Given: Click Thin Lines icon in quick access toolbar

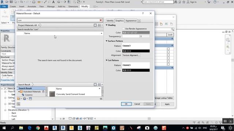Looking at the screenshot, I should [x=69, y=2].
